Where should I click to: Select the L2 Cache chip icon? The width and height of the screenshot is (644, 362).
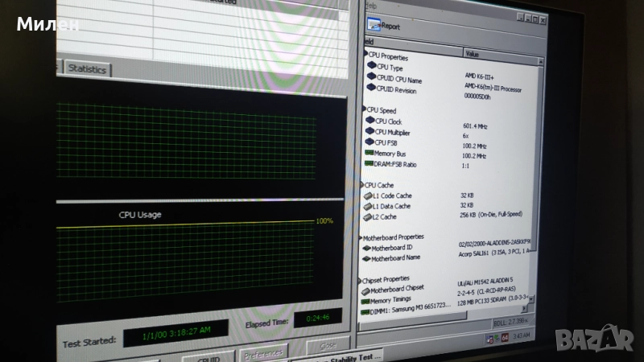367,216
